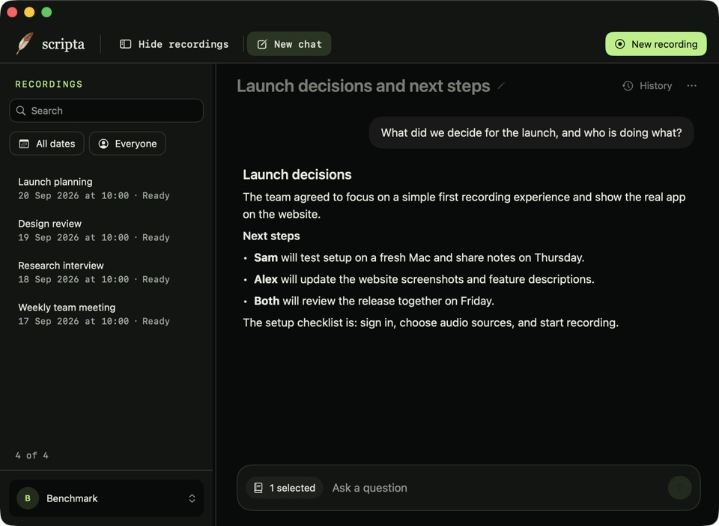
Task: Click the setup checklist sentence
Action: tap(431, 322)
